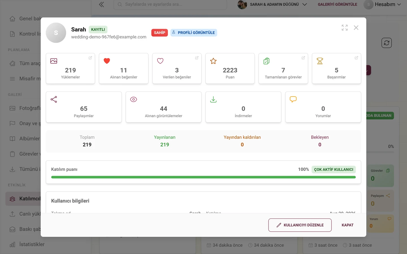
Task: Click the 2223 Puan value
Action: tap(230, 70)
